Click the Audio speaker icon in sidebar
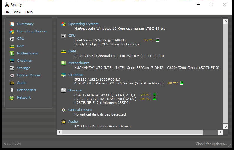The image size is (234, 150). click(x=12, y=83)
